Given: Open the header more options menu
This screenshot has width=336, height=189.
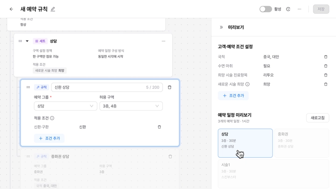Looking at the screenshot, I should click(x=299, y=9).
